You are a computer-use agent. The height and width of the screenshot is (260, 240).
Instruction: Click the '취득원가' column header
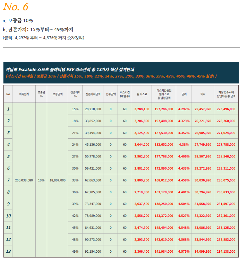tap(24, 94)
